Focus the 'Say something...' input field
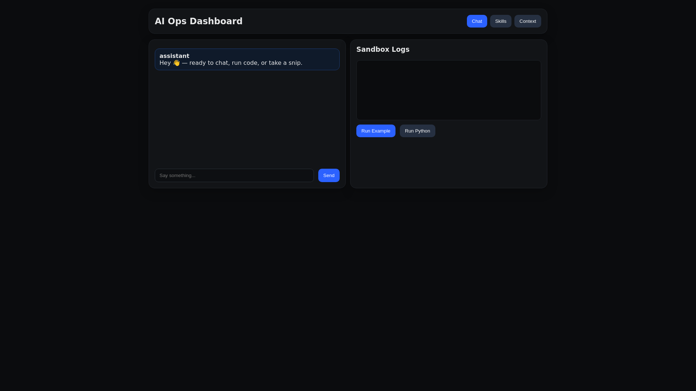 (x=234, y=176)
